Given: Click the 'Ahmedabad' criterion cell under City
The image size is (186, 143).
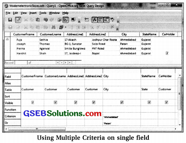Looking at the screenshot, I should coord(122,116).
